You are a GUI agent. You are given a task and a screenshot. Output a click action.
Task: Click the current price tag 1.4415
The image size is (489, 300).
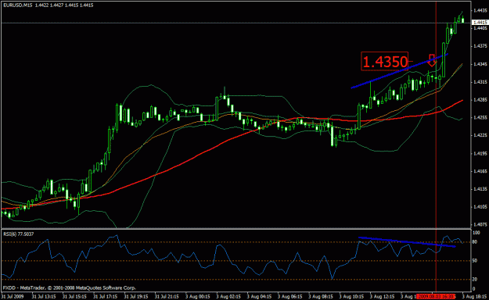click(480, 23)
